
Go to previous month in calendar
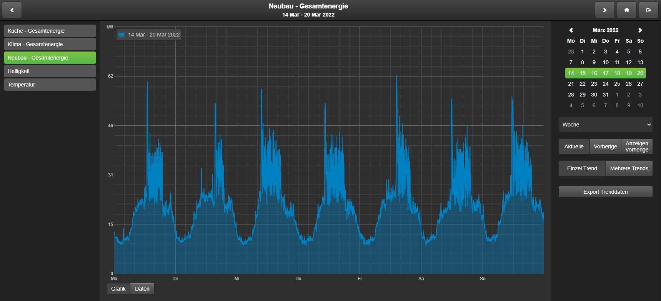571,30
